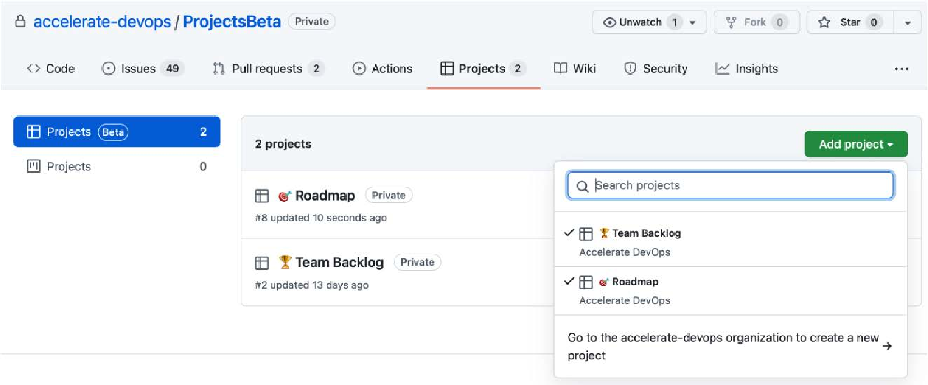Click the Pull requests icon

[x=219, y=68]
